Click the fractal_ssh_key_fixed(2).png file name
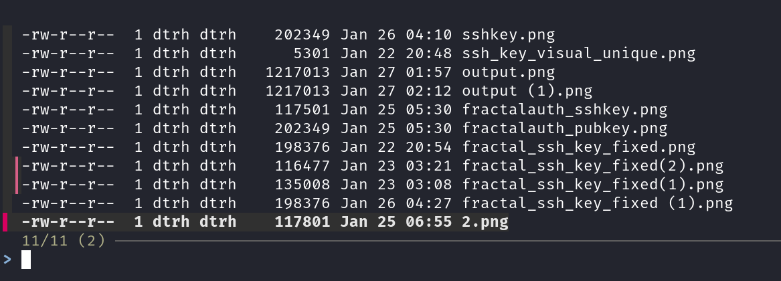The image size is (781, 281). pos(592,165)
